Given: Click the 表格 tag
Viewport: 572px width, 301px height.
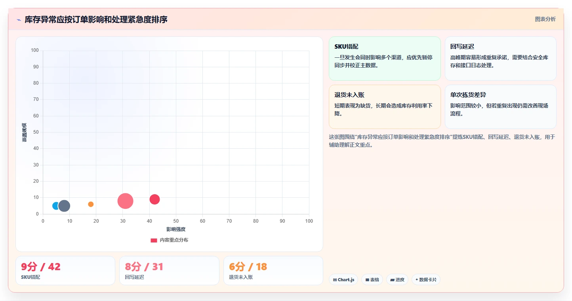Looking at the screenshot, I should point(372,280).
